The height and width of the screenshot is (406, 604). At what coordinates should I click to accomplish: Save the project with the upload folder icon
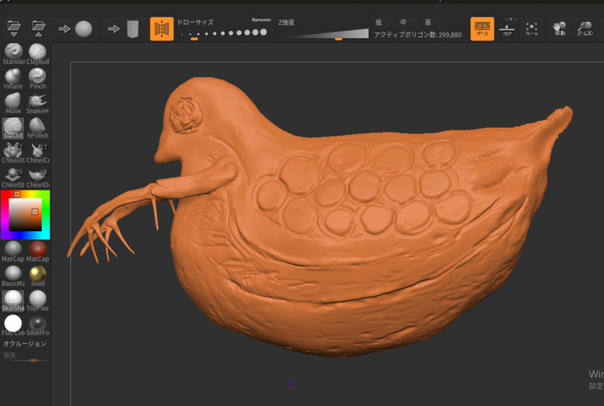pos(39,29)
